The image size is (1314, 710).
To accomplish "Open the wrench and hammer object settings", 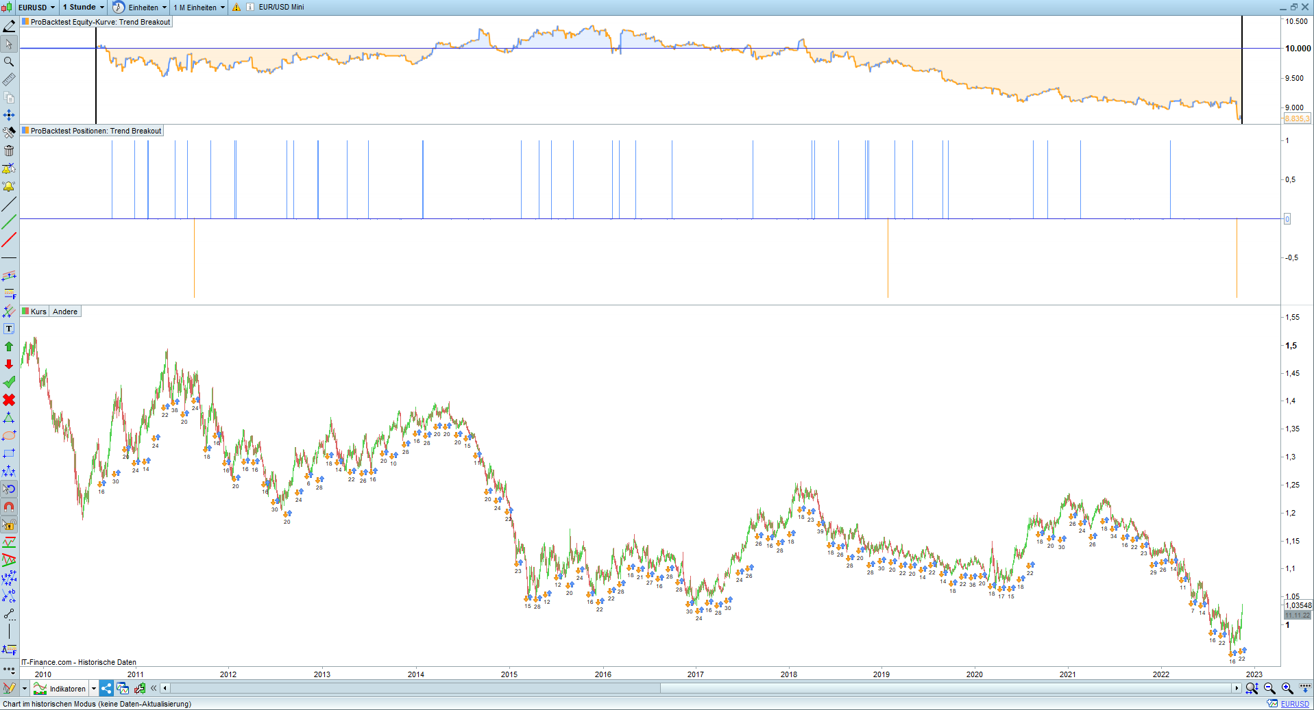I will click(x=9, y=133).
